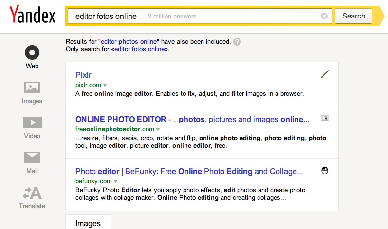388x229 pixels.
Task: Open the Pixlr result title link
Action: (83, 75)
